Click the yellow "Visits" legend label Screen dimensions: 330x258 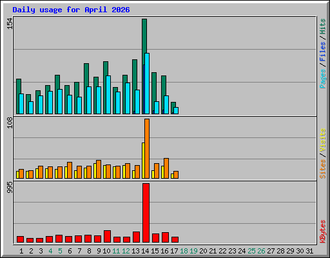coord(323,141)
